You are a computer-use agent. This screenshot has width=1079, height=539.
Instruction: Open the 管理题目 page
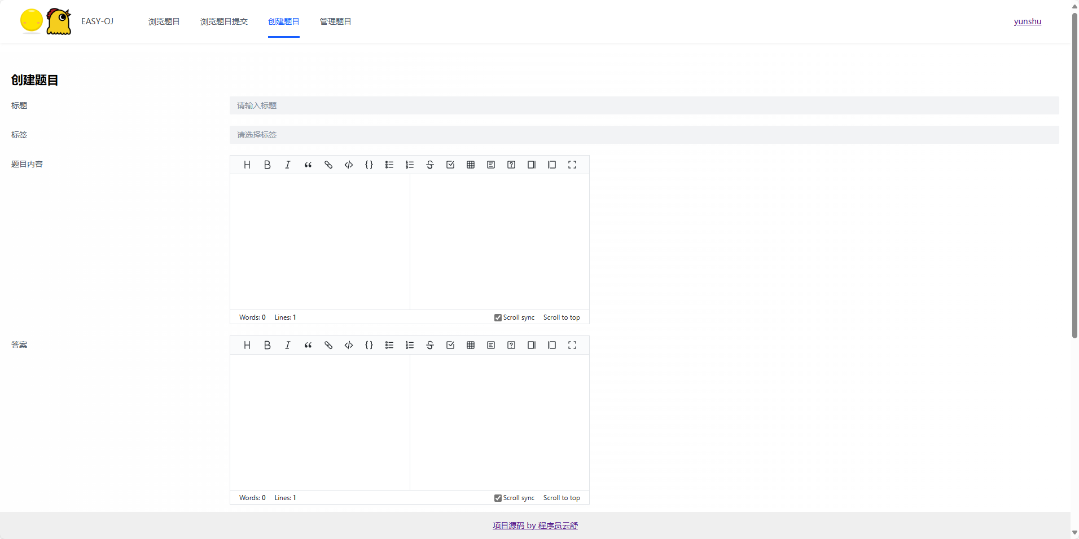click(335, 21)
